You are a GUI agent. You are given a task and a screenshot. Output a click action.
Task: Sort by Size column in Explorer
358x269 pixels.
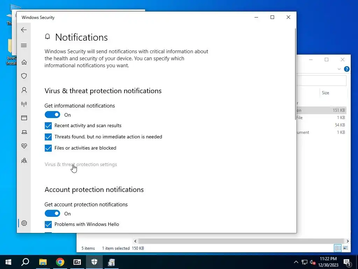(325, 92)
